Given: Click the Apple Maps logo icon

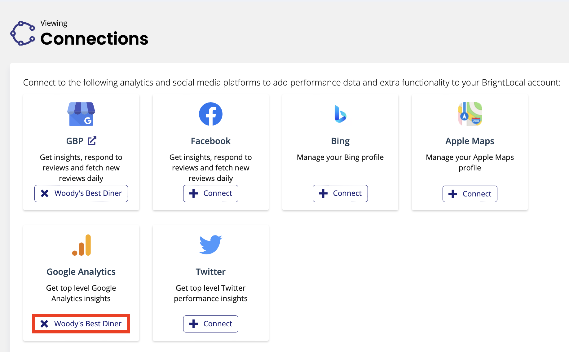Looking at the screenshot, I should [470, 114].
